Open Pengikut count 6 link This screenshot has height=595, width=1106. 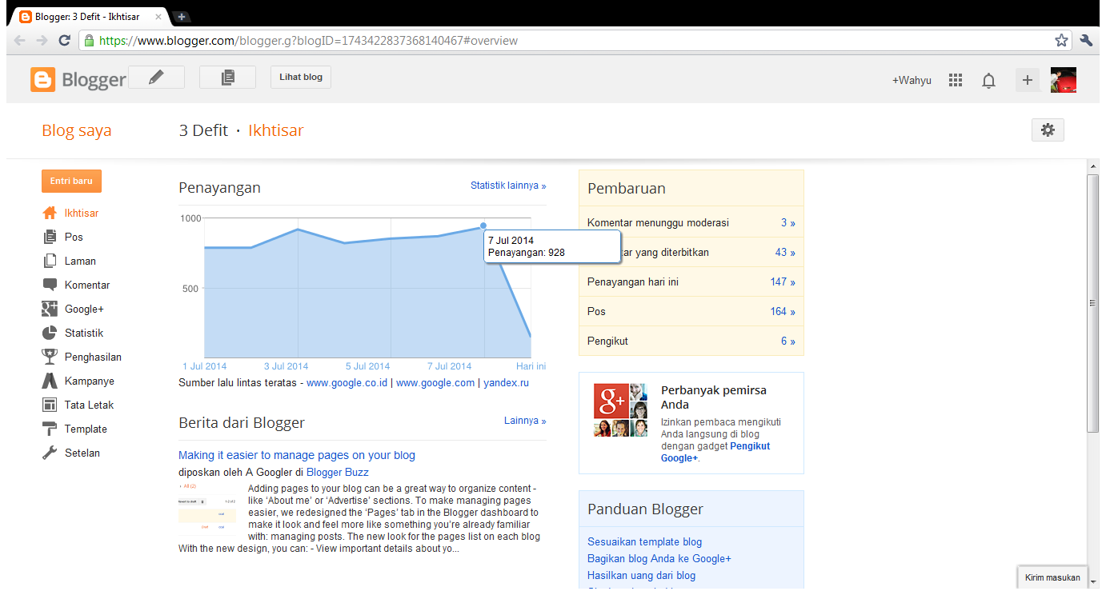point(788,341)
